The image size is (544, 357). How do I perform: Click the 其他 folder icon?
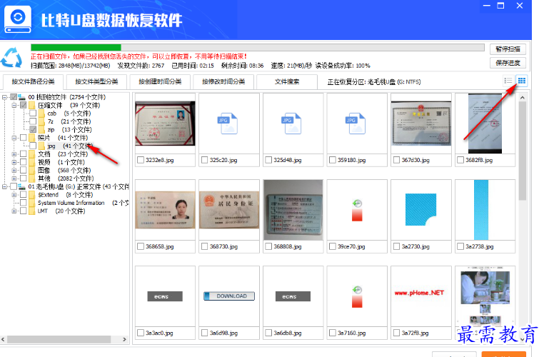(32, 178)
